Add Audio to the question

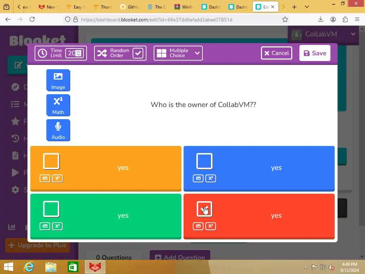[x=58, y=130]
